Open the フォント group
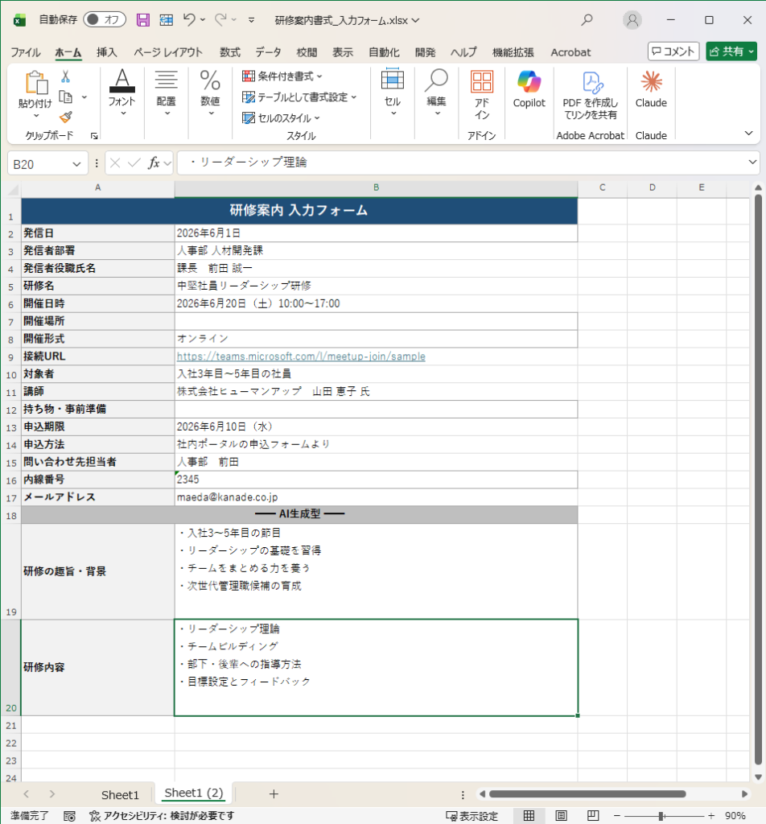 (x=121, y=93)
